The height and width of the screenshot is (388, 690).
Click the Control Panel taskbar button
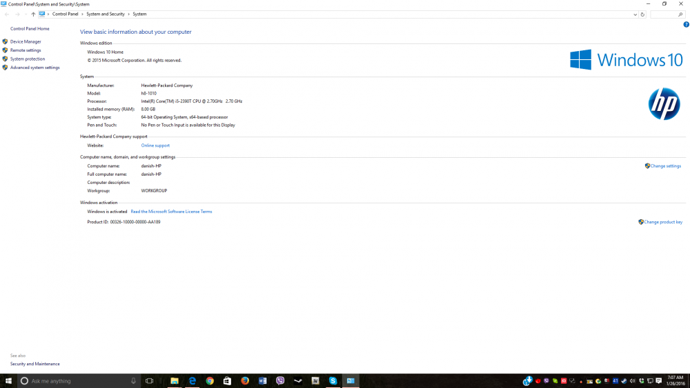(351, 381)
